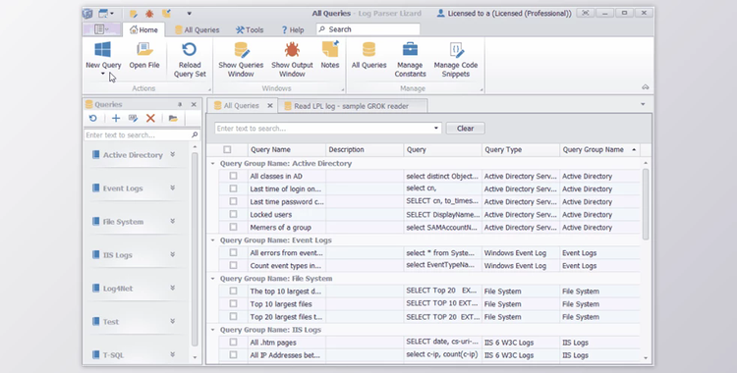The image size is (737, 373).
Task: Add a new item with the plus icon
Action: click(x=116, y=119)
